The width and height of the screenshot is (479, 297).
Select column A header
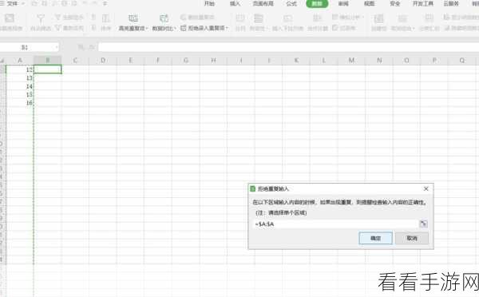tap(19, 60)
